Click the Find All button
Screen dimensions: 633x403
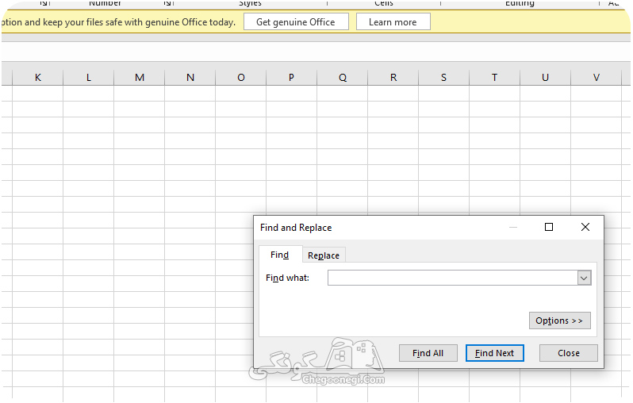[x=428, y=353]
